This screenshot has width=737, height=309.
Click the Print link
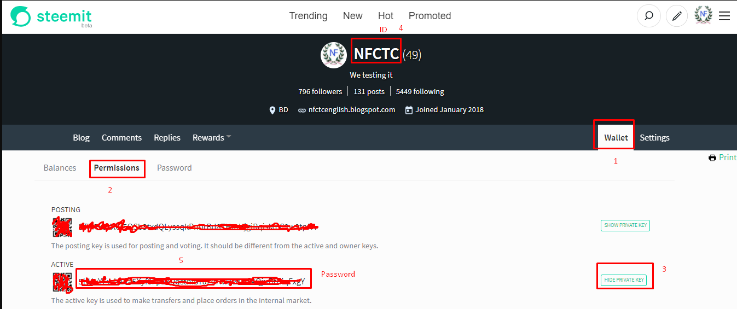click(x=728, y=158)
